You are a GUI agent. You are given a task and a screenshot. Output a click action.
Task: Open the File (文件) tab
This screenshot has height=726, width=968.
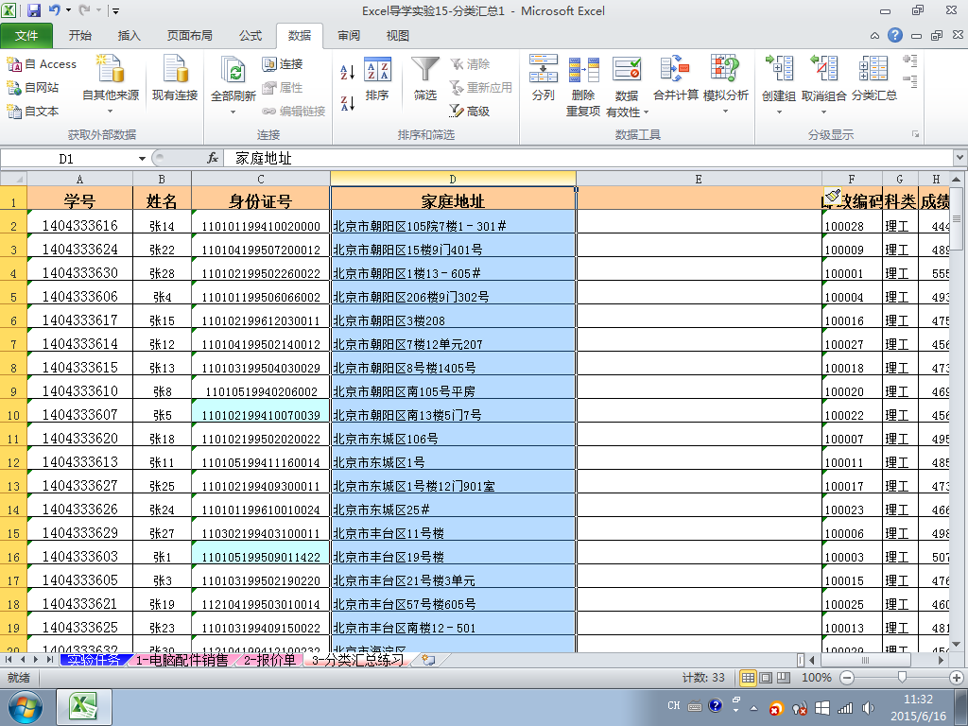click(x=26, y=36)
